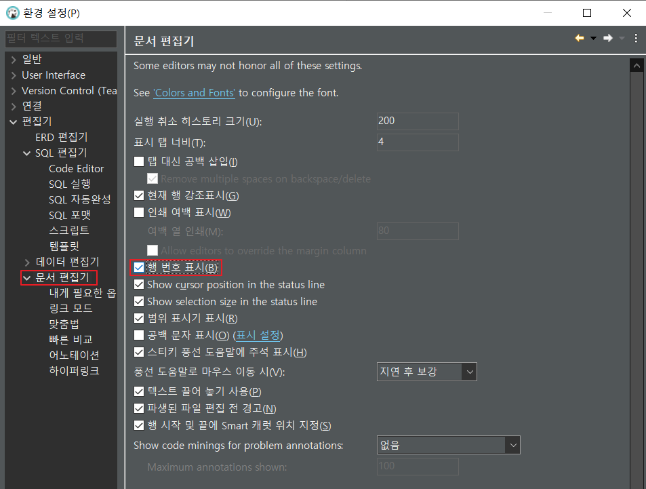Viewport: 646px width, 489px height.
Task: Enable 공백 문자 표시 checkbox
Action: pos(139,335)
